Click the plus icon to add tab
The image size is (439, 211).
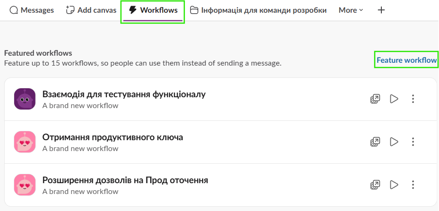381,10
